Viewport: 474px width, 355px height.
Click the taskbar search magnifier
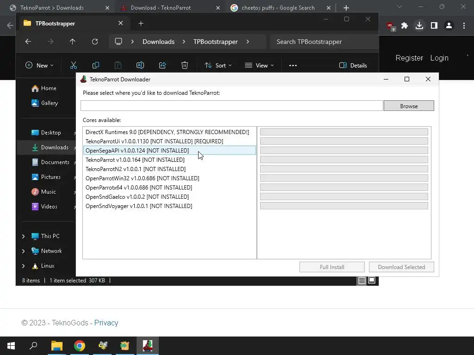pos(33,346)
